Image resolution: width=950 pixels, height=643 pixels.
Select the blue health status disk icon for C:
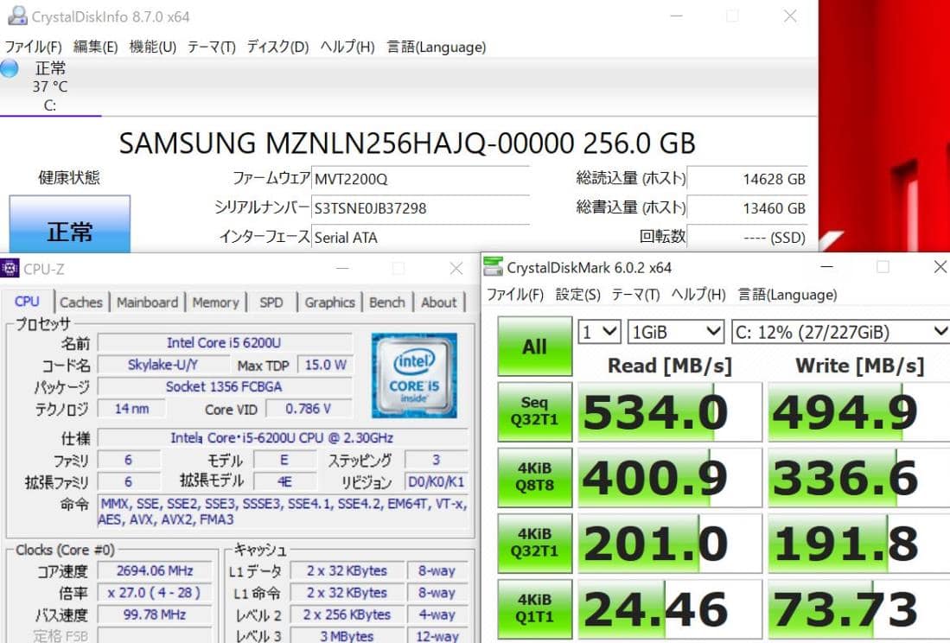10,67
